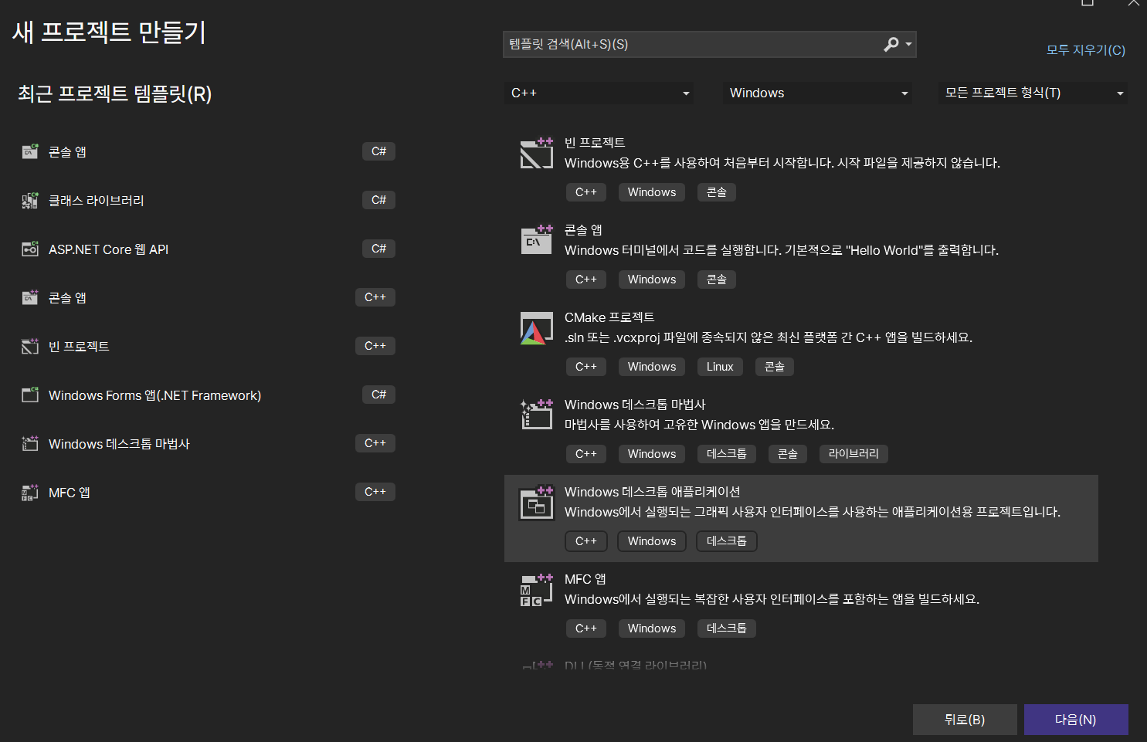Image resolution: width=1147 pixels, height=742 pixels.
Task: Click the C# 콘솔 앱 icon in recent templates
Action: point(30,151)
